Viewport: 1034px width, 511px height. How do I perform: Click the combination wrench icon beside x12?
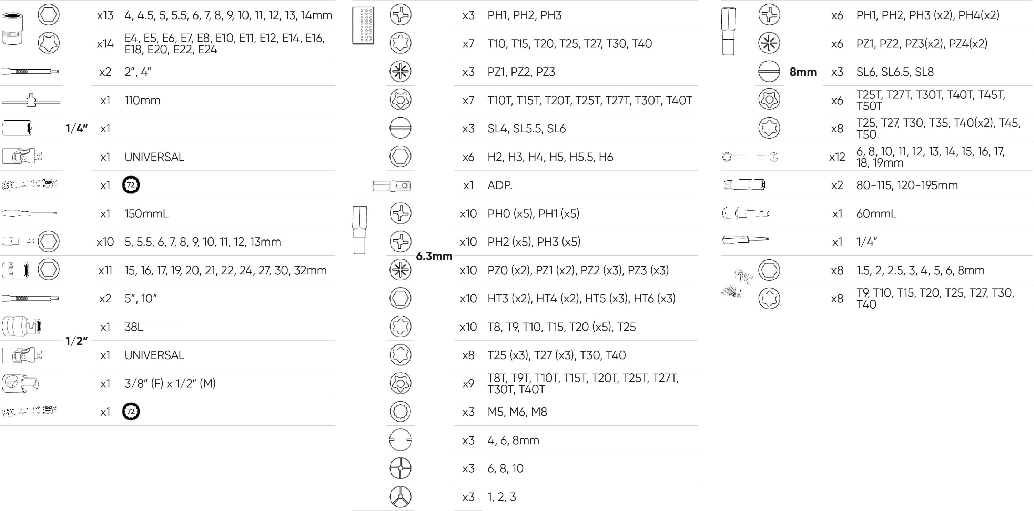750,157
